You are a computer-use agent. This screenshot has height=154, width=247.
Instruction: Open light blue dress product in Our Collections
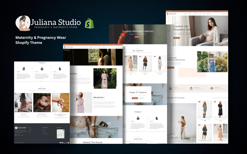160,65
